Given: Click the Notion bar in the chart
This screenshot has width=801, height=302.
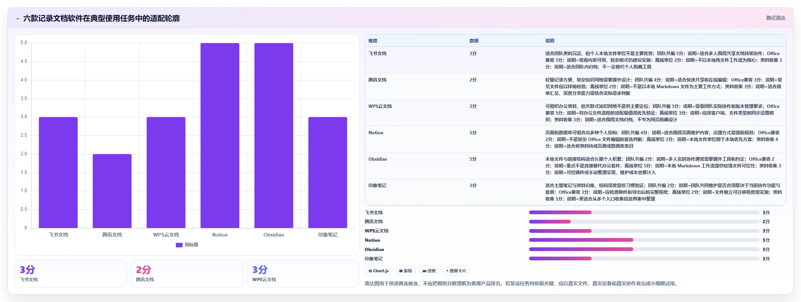Looking at the screenshot, I should pyautogui.click(x=220, y=135).
